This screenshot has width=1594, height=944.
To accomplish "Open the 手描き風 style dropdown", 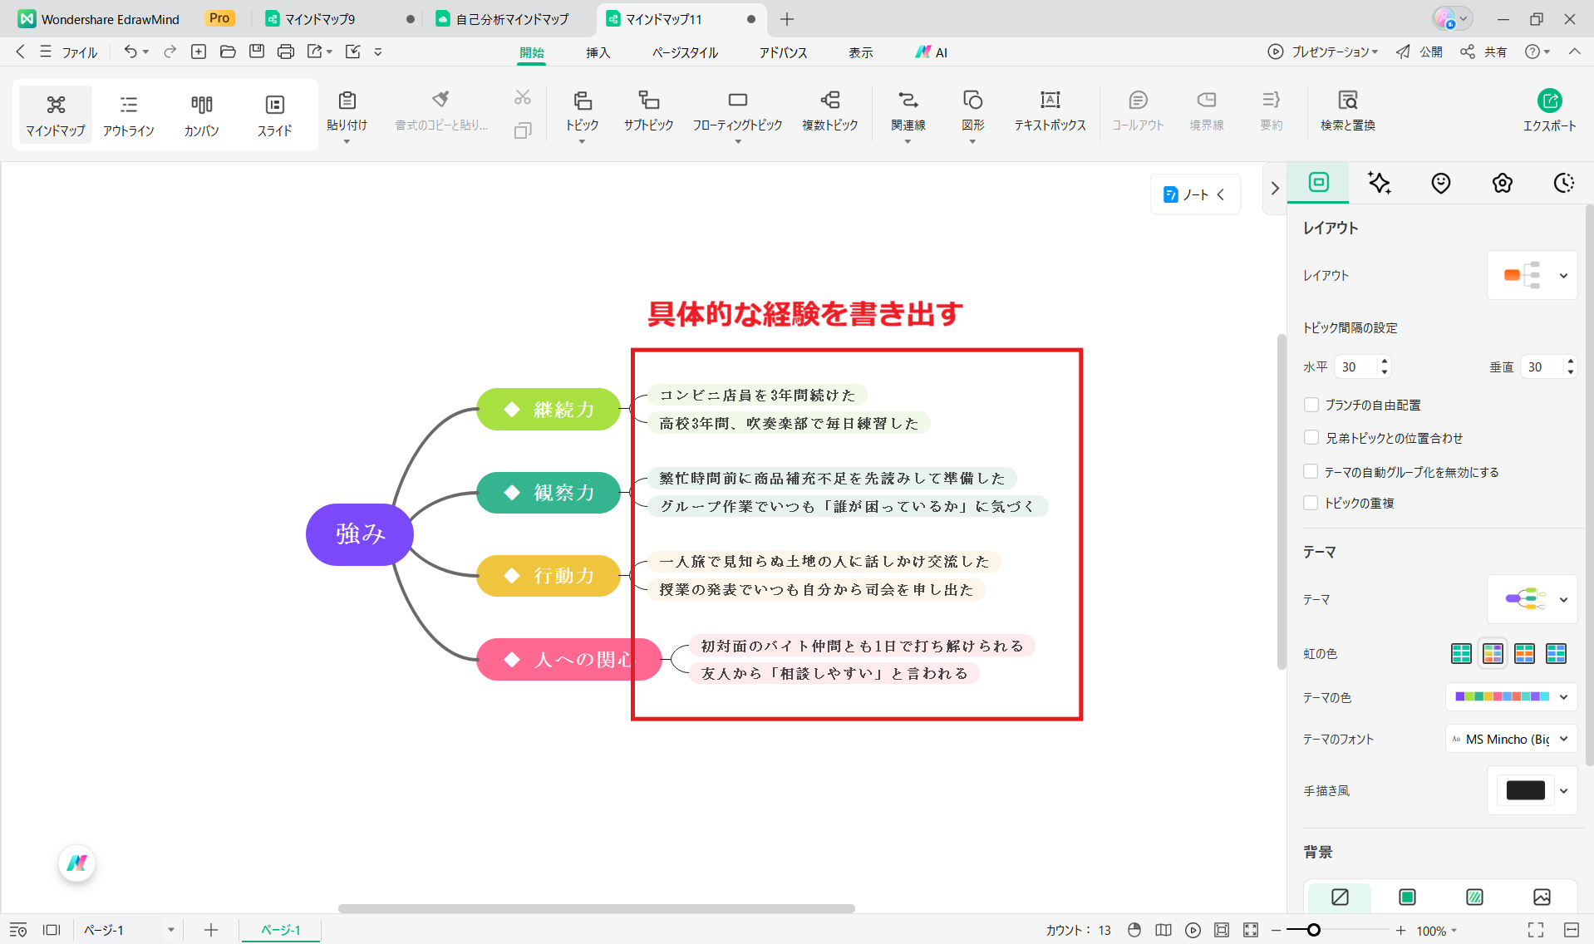I will (1563, 790).
